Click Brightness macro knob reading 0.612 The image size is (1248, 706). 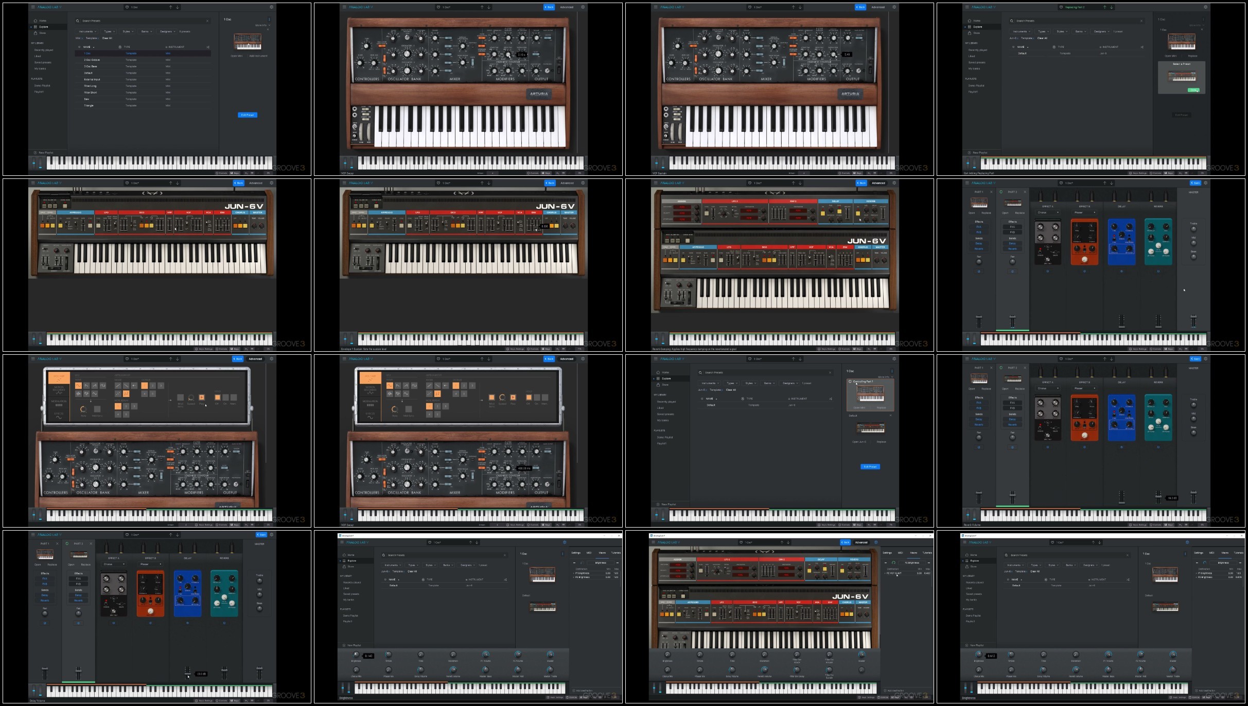[x=979, y=654]
